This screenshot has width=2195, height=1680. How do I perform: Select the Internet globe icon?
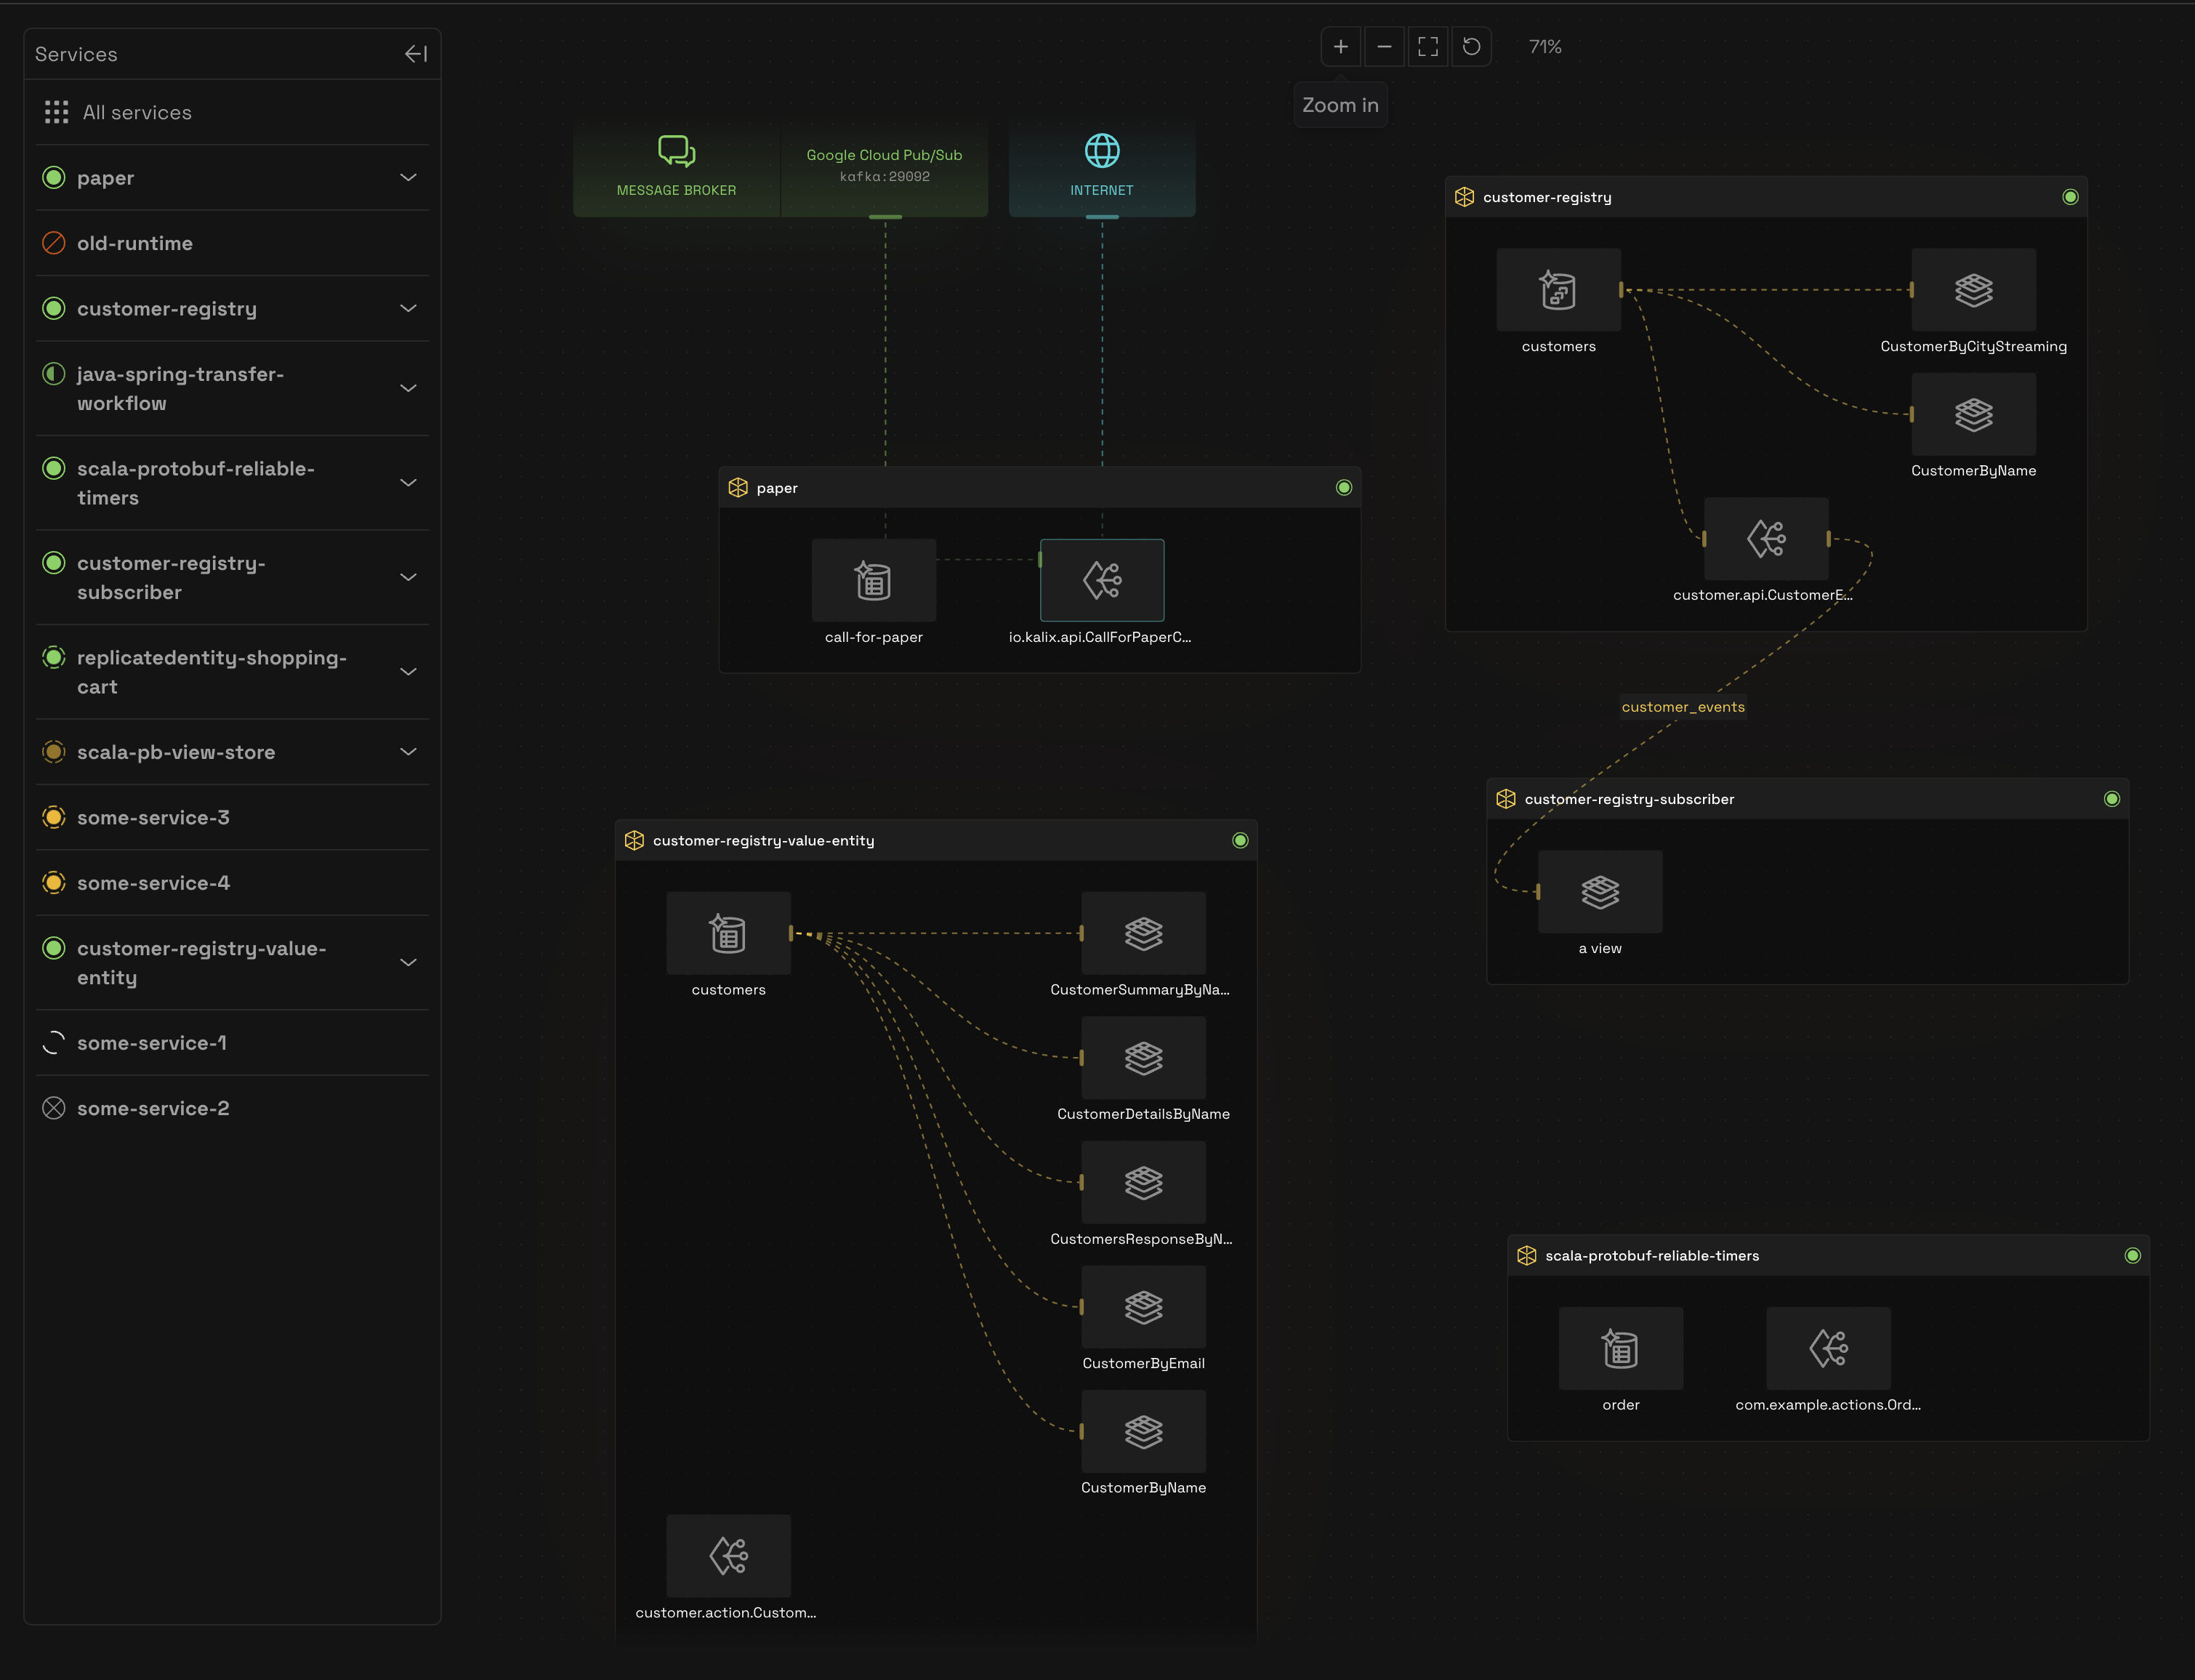(1102, 151)
